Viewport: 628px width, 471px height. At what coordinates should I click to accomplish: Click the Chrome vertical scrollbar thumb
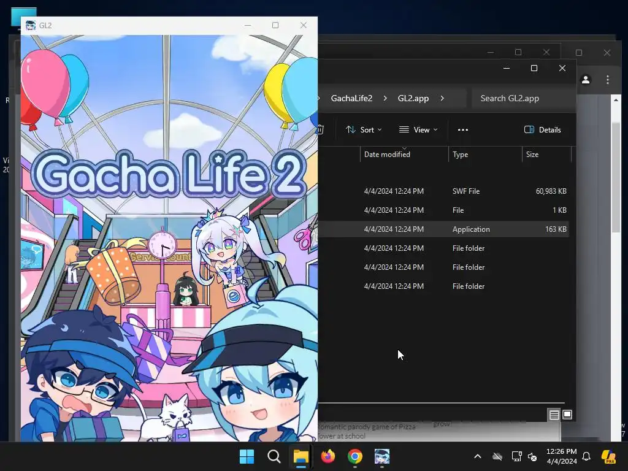(616, 177)
